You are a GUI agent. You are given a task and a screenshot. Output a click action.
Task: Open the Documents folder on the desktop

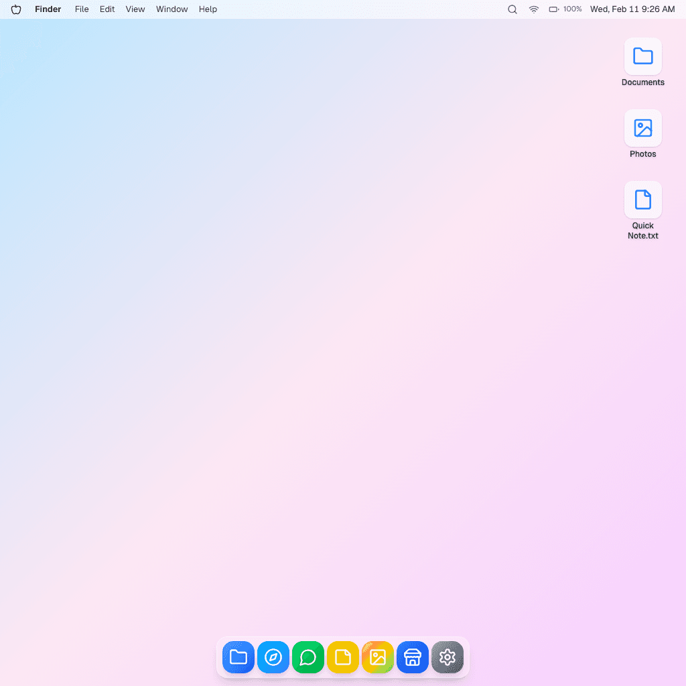point(642,56)
